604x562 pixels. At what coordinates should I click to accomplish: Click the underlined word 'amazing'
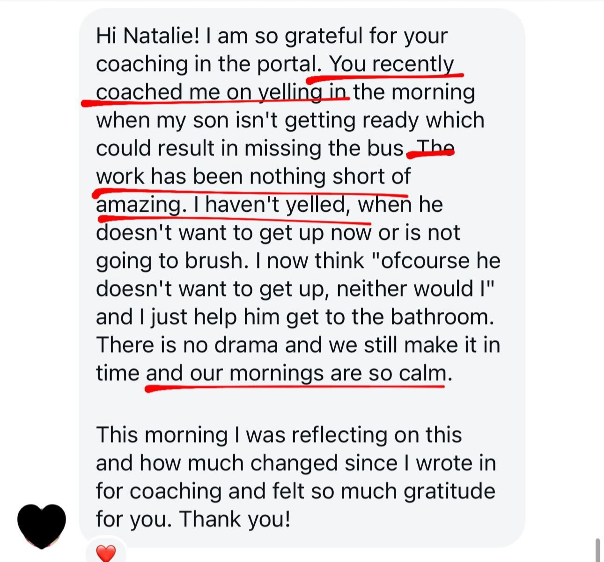139,205
